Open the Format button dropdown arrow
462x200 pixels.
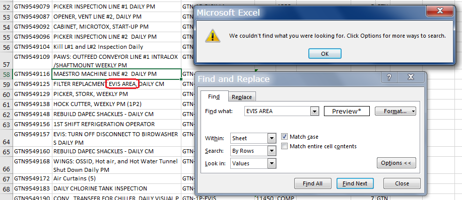(414, 112)
